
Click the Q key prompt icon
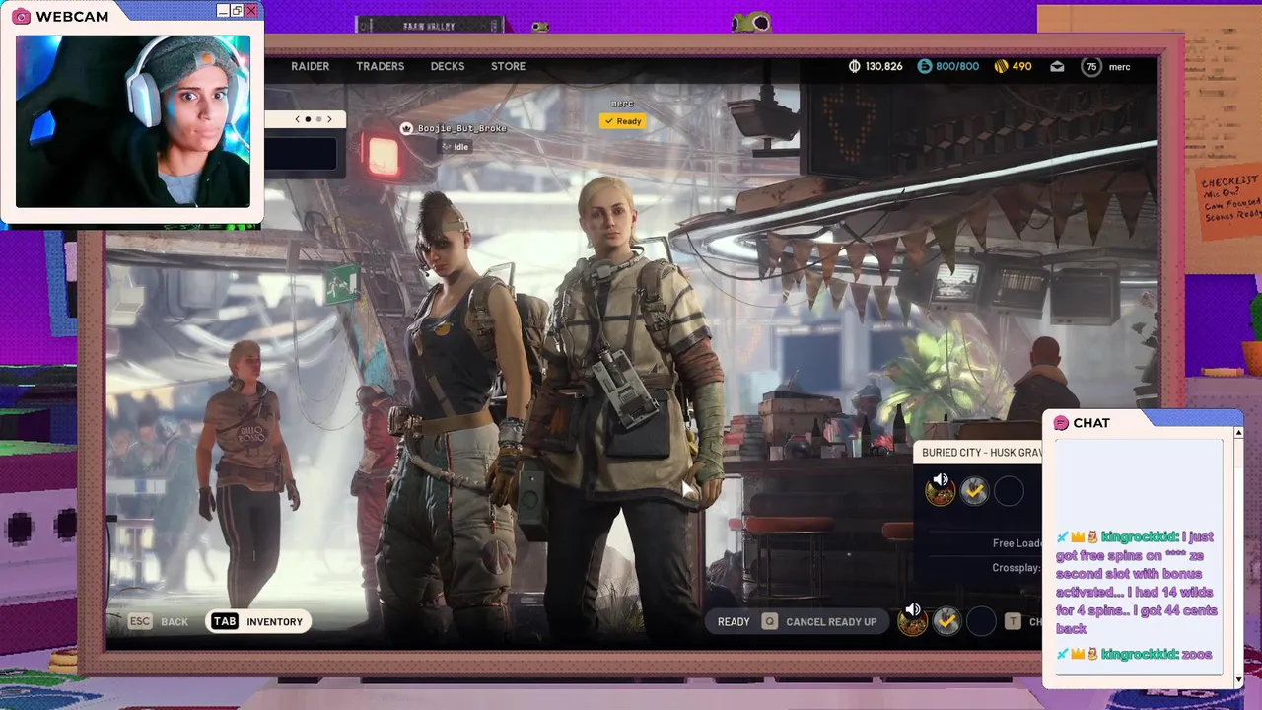pyautogui.click(x=769, y=622)
